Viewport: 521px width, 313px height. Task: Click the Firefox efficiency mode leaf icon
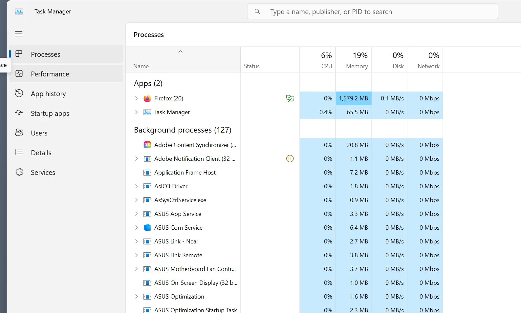pyautogui.click(x=290, y=98)
